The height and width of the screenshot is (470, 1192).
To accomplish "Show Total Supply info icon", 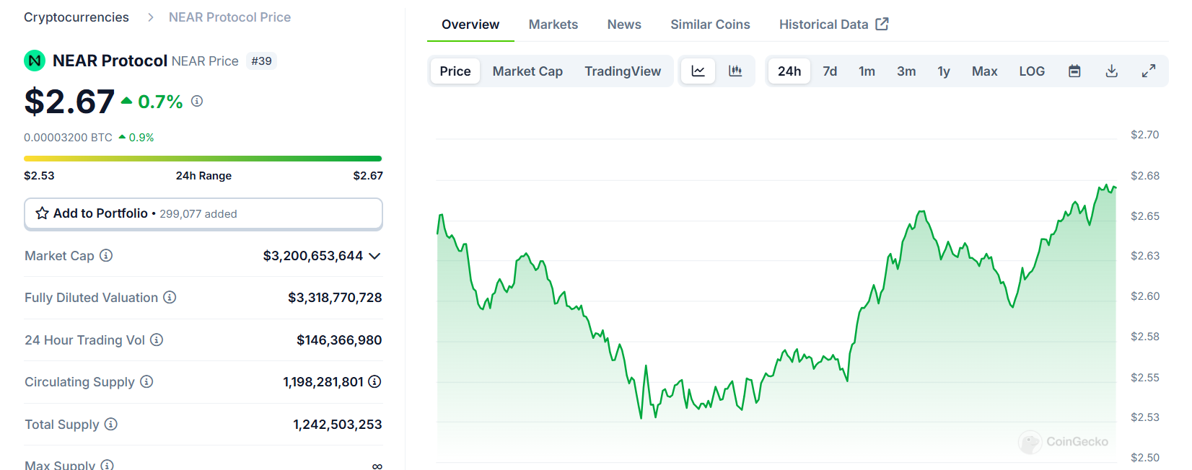I will [111, 424].
